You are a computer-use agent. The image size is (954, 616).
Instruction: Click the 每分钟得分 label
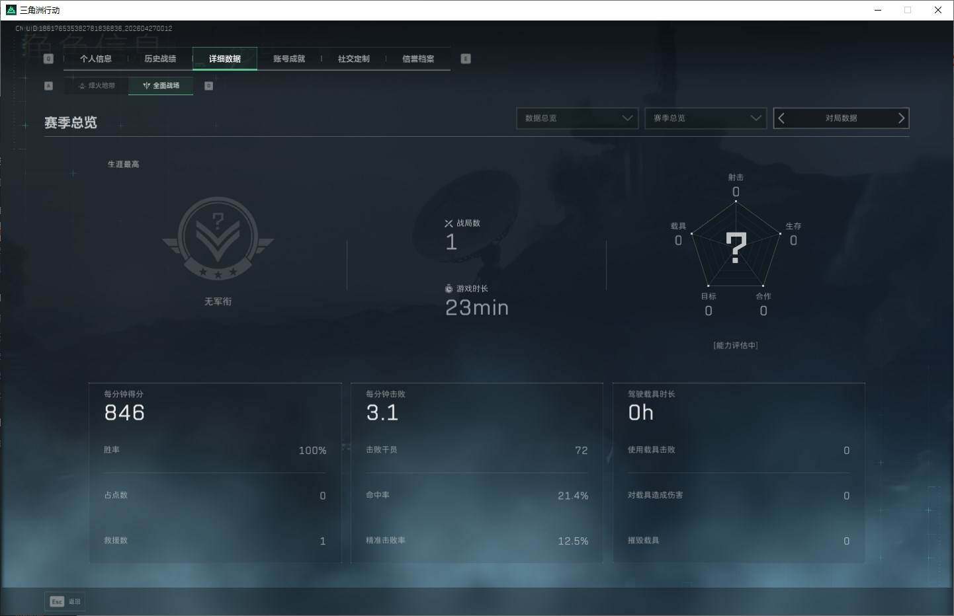pyautogui.click(x=124, y=394)
